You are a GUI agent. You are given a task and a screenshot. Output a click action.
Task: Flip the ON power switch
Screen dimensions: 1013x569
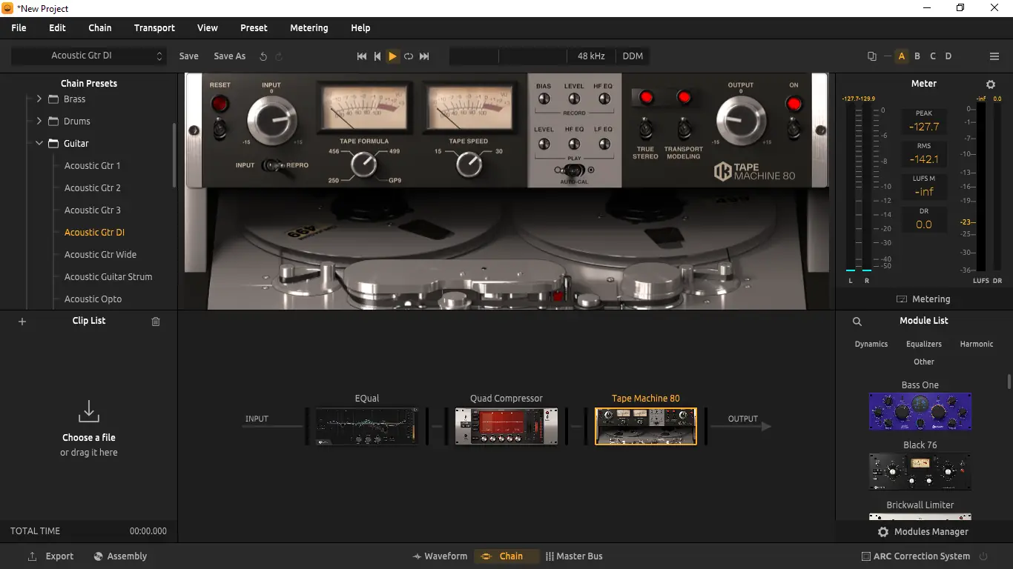click(x=793, y=128)
